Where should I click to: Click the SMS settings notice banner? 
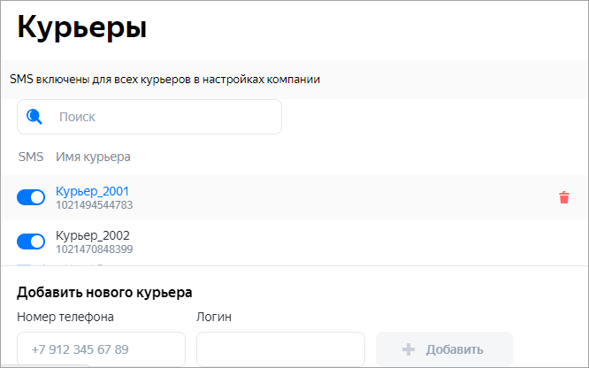(164, 79)
